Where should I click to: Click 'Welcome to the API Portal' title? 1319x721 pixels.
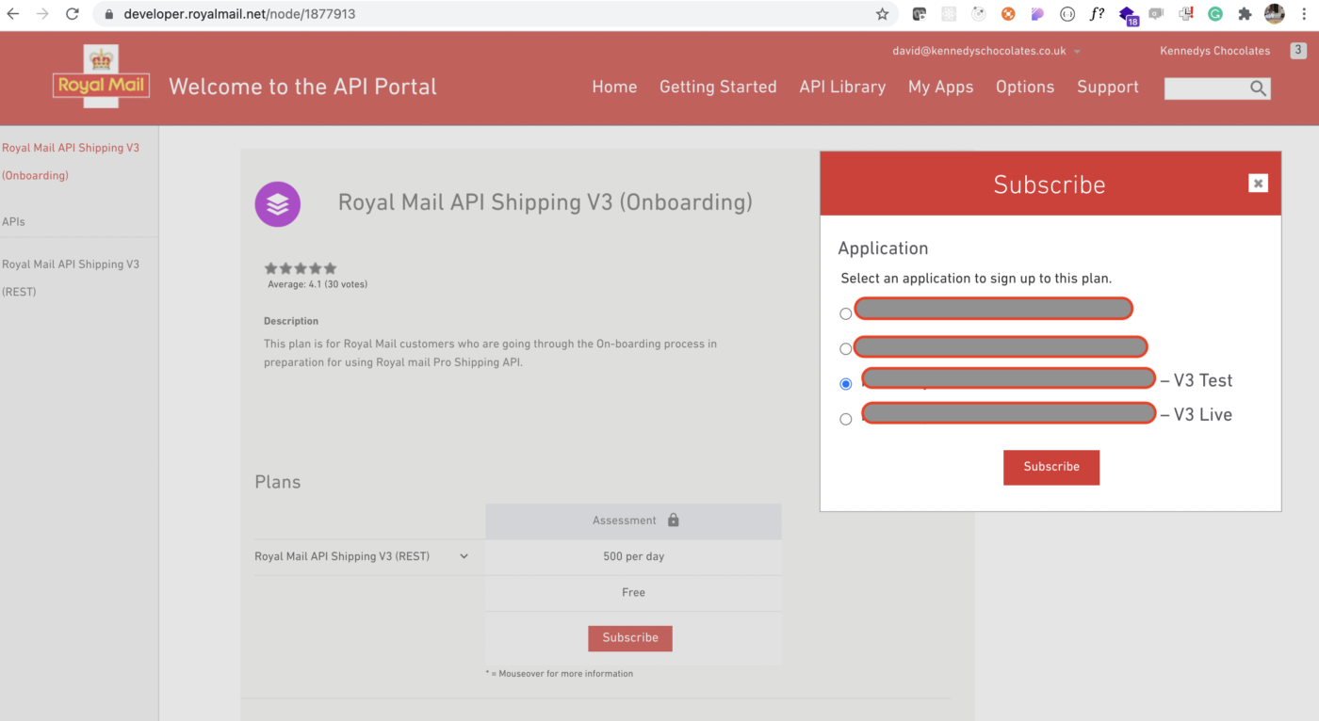[302, 87]
